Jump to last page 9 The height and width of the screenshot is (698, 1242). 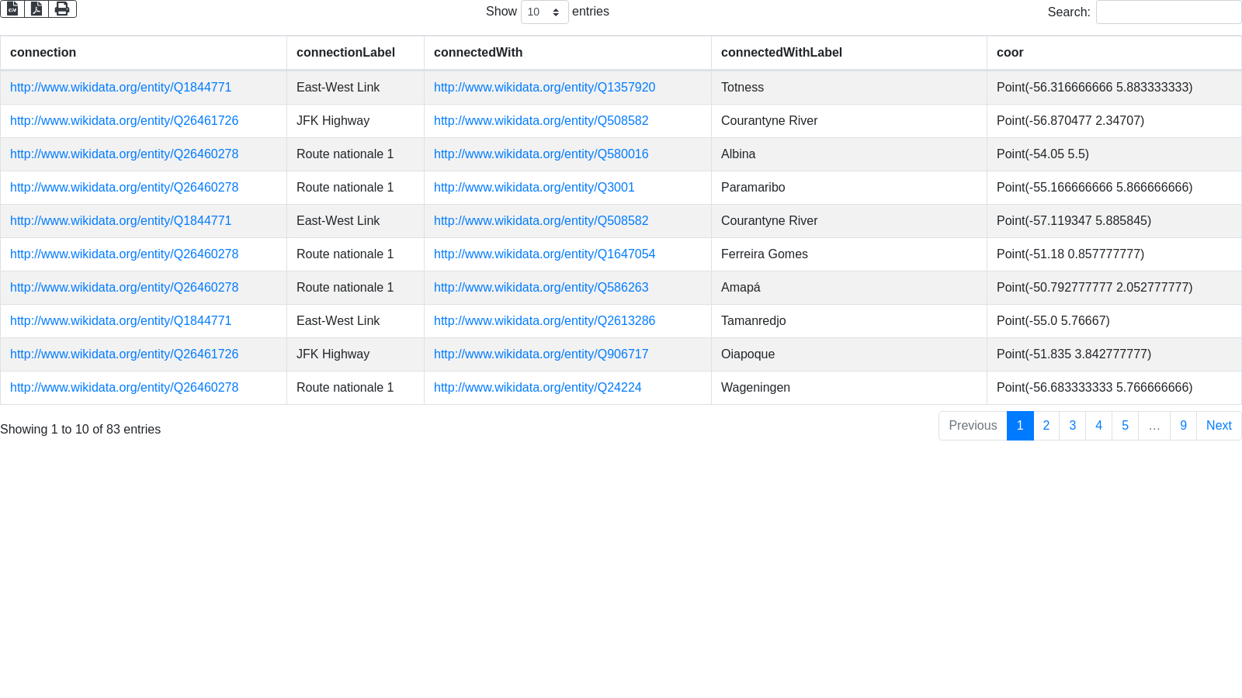click(1183, 426)
